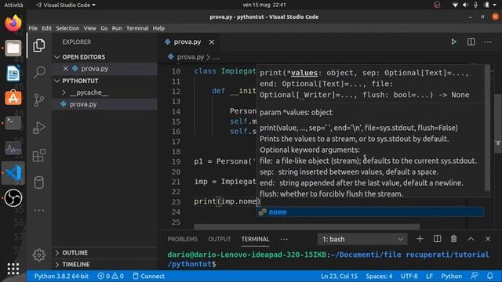502x282 pixels.
Task: Open Visual Studio Code app menu in top bar
Action: click(x=66, y=5)
